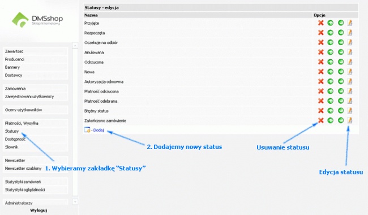Open the Statusy menu item
The width and height of the screenshot is (368, 215).
(x=12, y=131)
